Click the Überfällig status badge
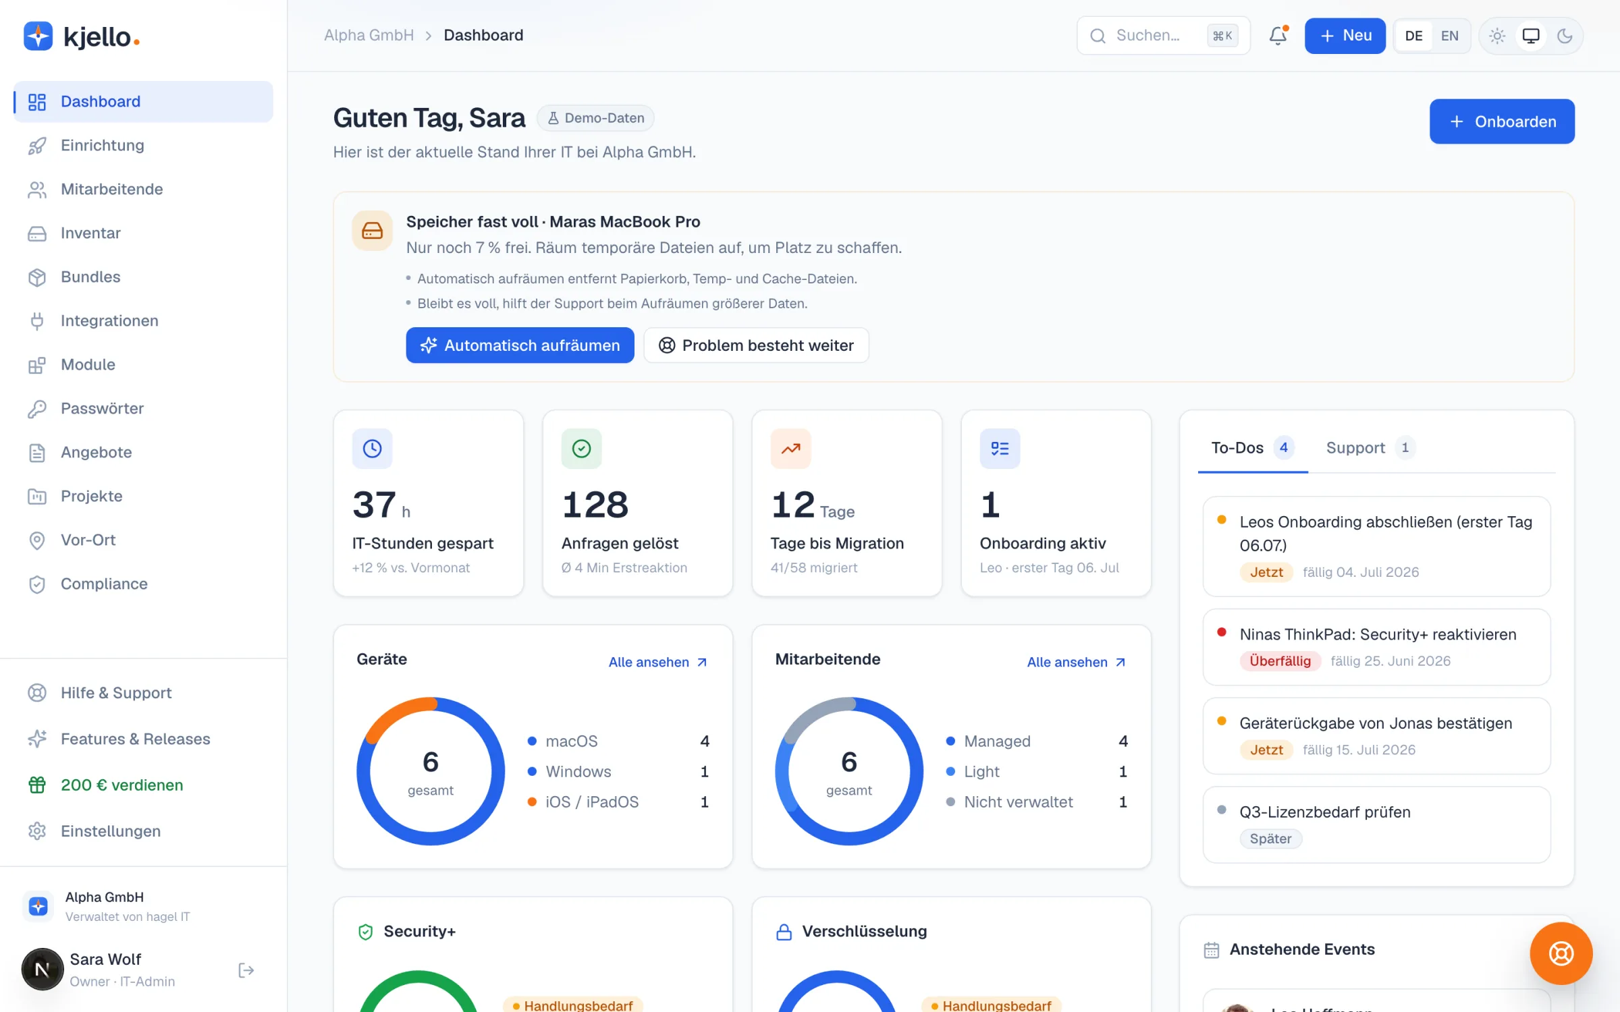Image resolution: width=1620 pixels, height=1012 pixels. 1280,661
